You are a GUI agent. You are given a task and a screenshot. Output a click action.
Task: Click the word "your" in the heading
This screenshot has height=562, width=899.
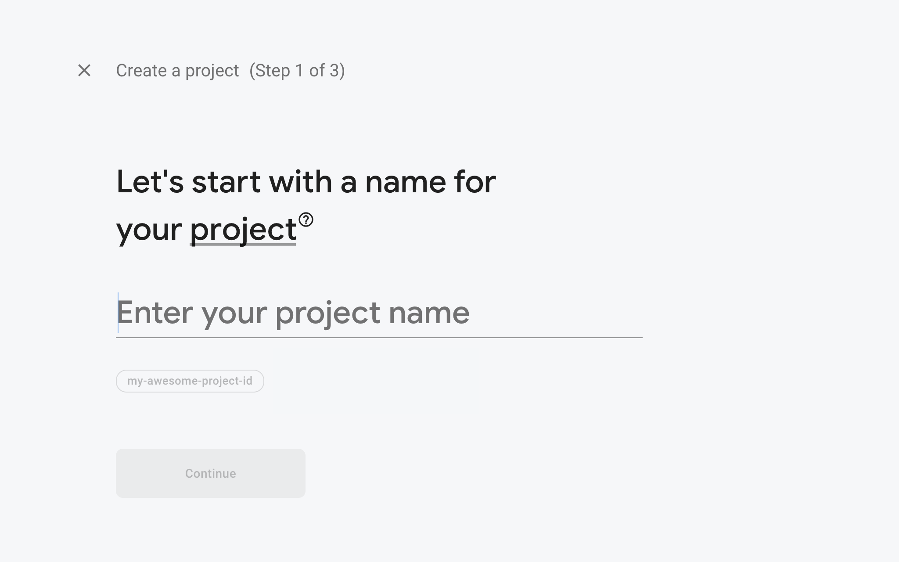149,229
